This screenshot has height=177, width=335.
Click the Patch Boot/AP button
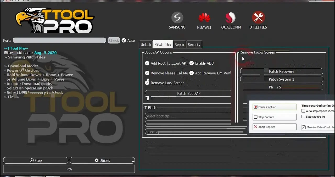click(188, 93)
